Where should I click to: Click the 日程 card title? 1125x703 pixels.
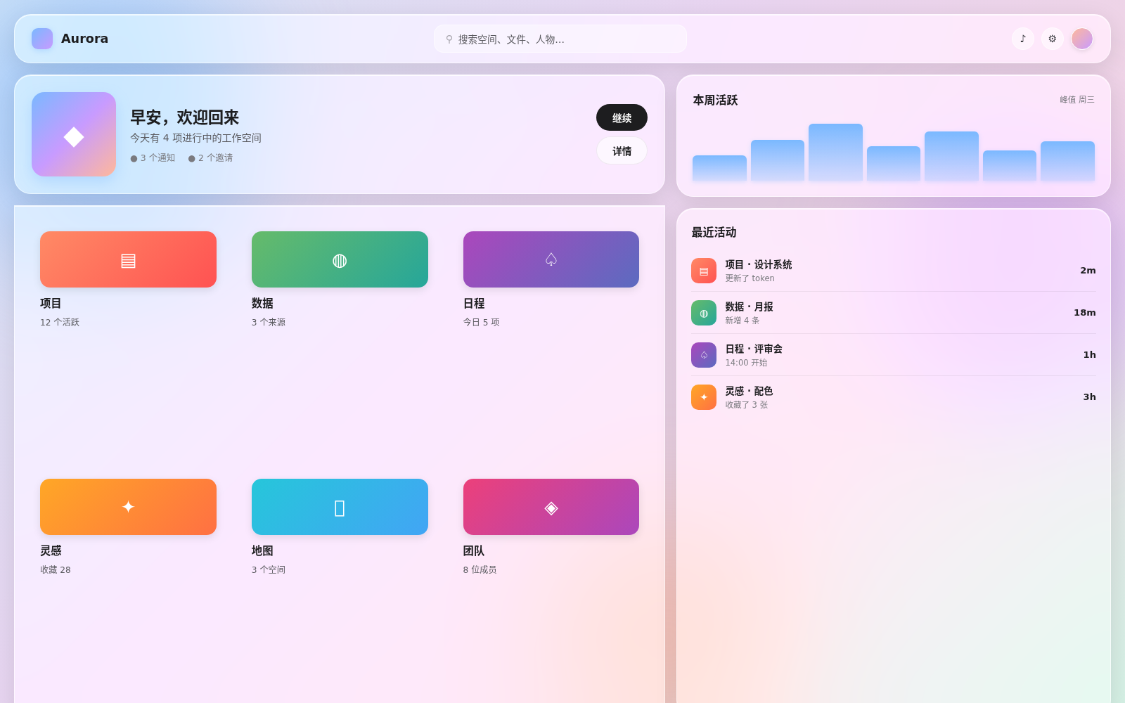pos(474,304)
